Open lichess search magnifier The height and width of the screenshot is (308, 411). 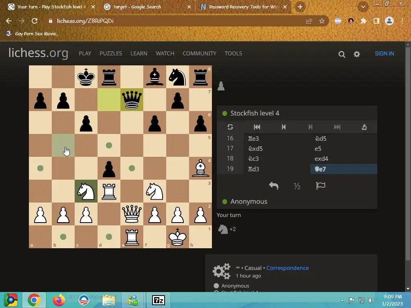342,54
